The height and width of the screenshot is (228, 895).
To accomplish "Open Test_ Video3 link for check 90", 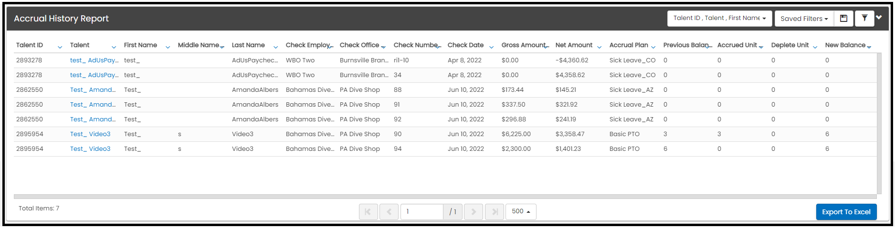I will (x=90, y=134).
